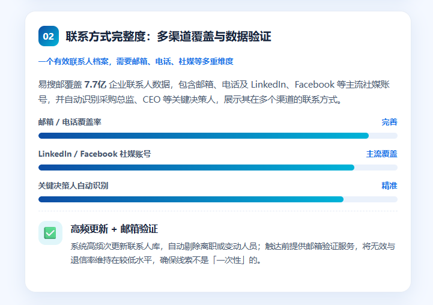Click the 主流覆盖 status label

click(381, 154)
